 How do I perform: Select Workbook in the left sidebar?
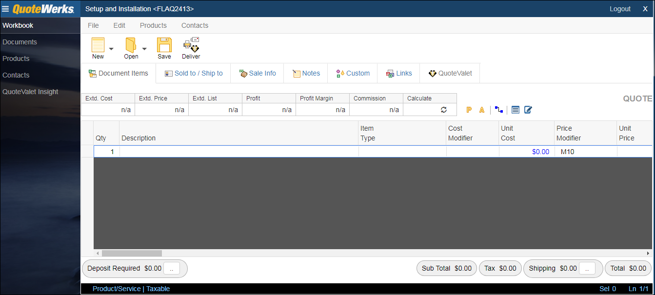18,25
